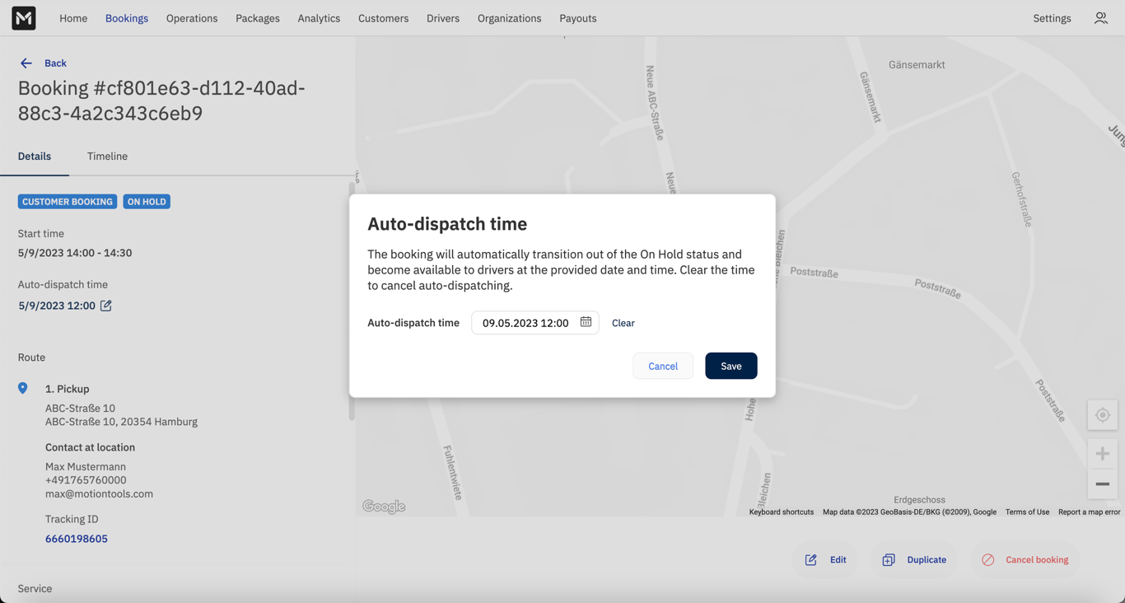Open Analytics navigation item

coord(319,18)
